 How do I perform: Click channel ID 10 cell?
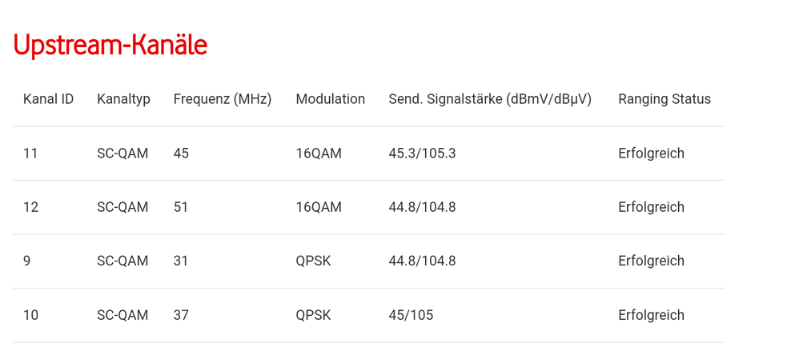pyautogui.click(x=30, y=315)
